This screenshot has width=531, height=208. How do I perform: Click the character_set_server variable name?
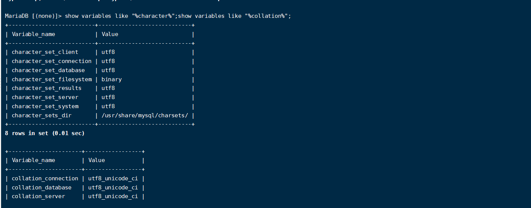pyautogui.click(x=45, y=97)
